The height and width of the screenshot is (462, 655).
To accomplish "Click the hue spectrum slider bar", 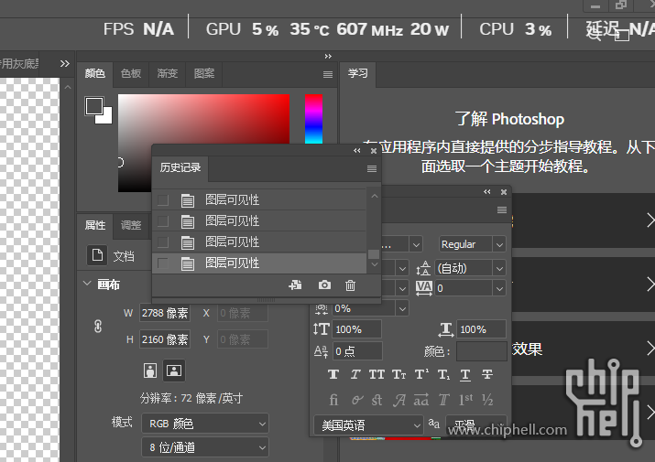I will click(313, 119).
